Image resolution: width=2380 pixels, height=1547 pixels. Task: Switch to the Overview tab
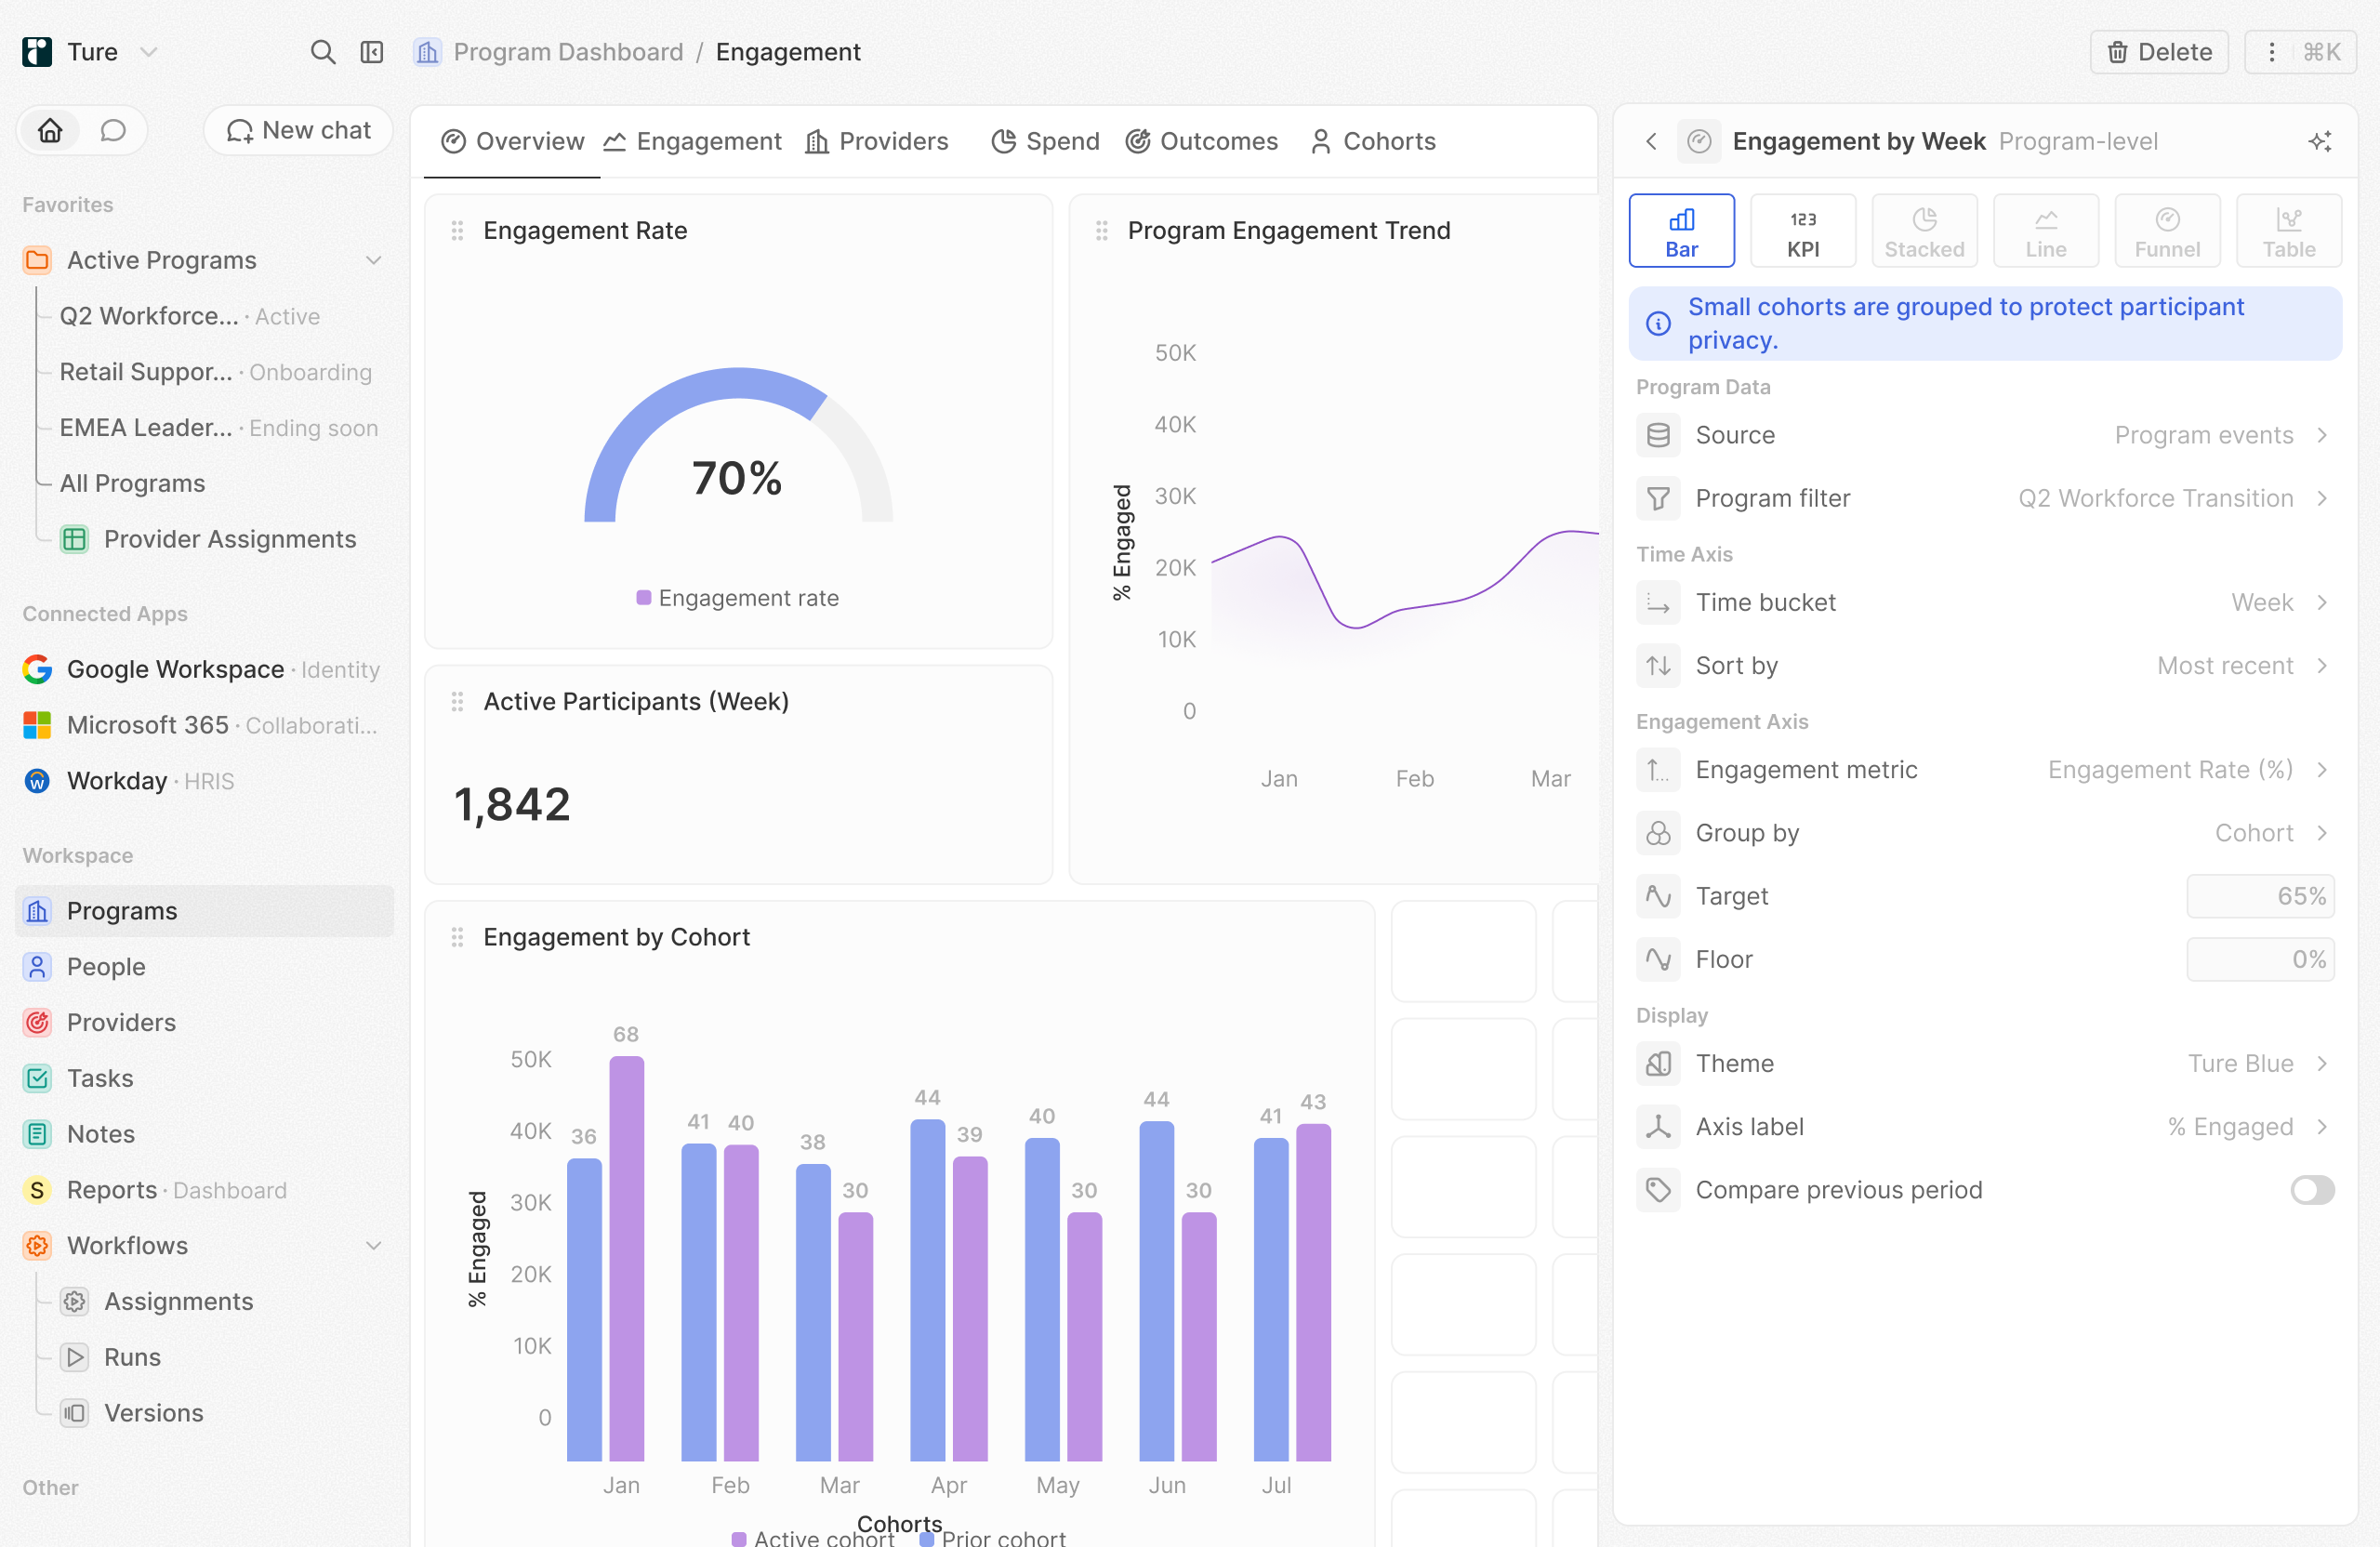(512, 141)
